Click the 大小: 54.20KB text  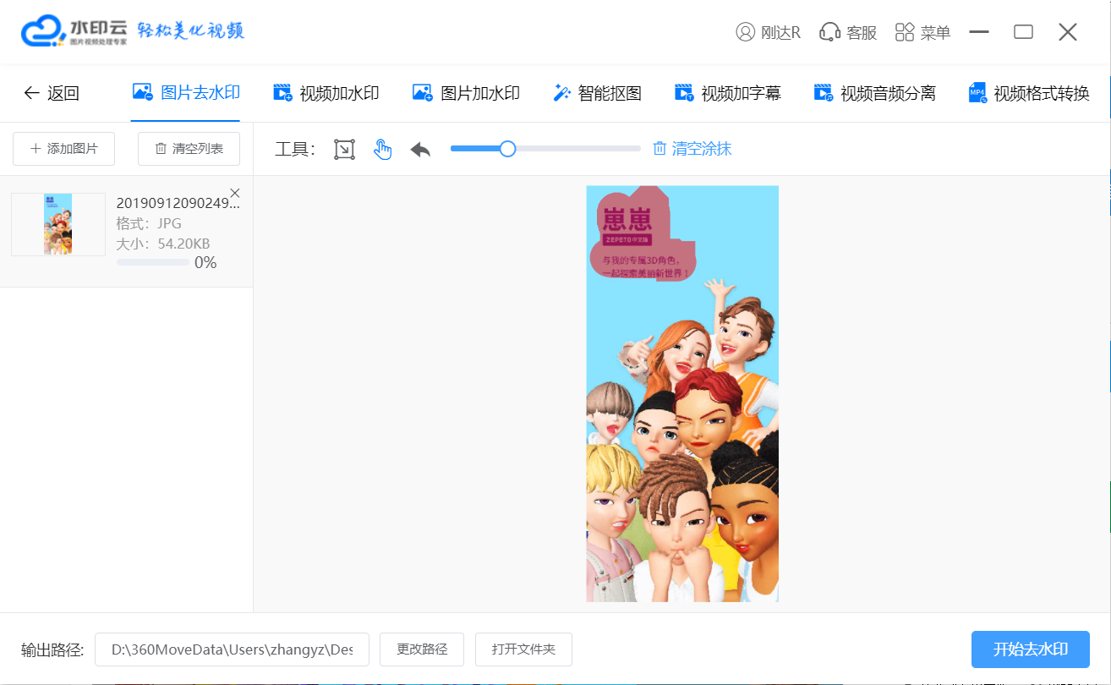pyautogui.click(x=163, y=244)
